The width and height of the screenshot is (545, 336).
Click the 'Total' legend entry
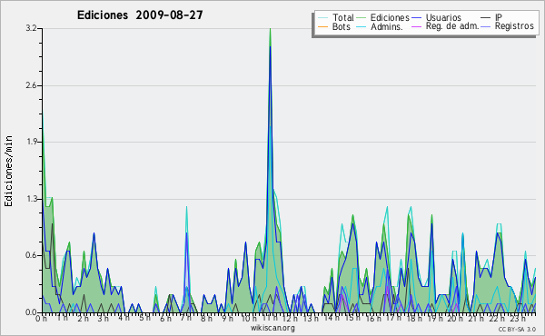pos(342,17)
